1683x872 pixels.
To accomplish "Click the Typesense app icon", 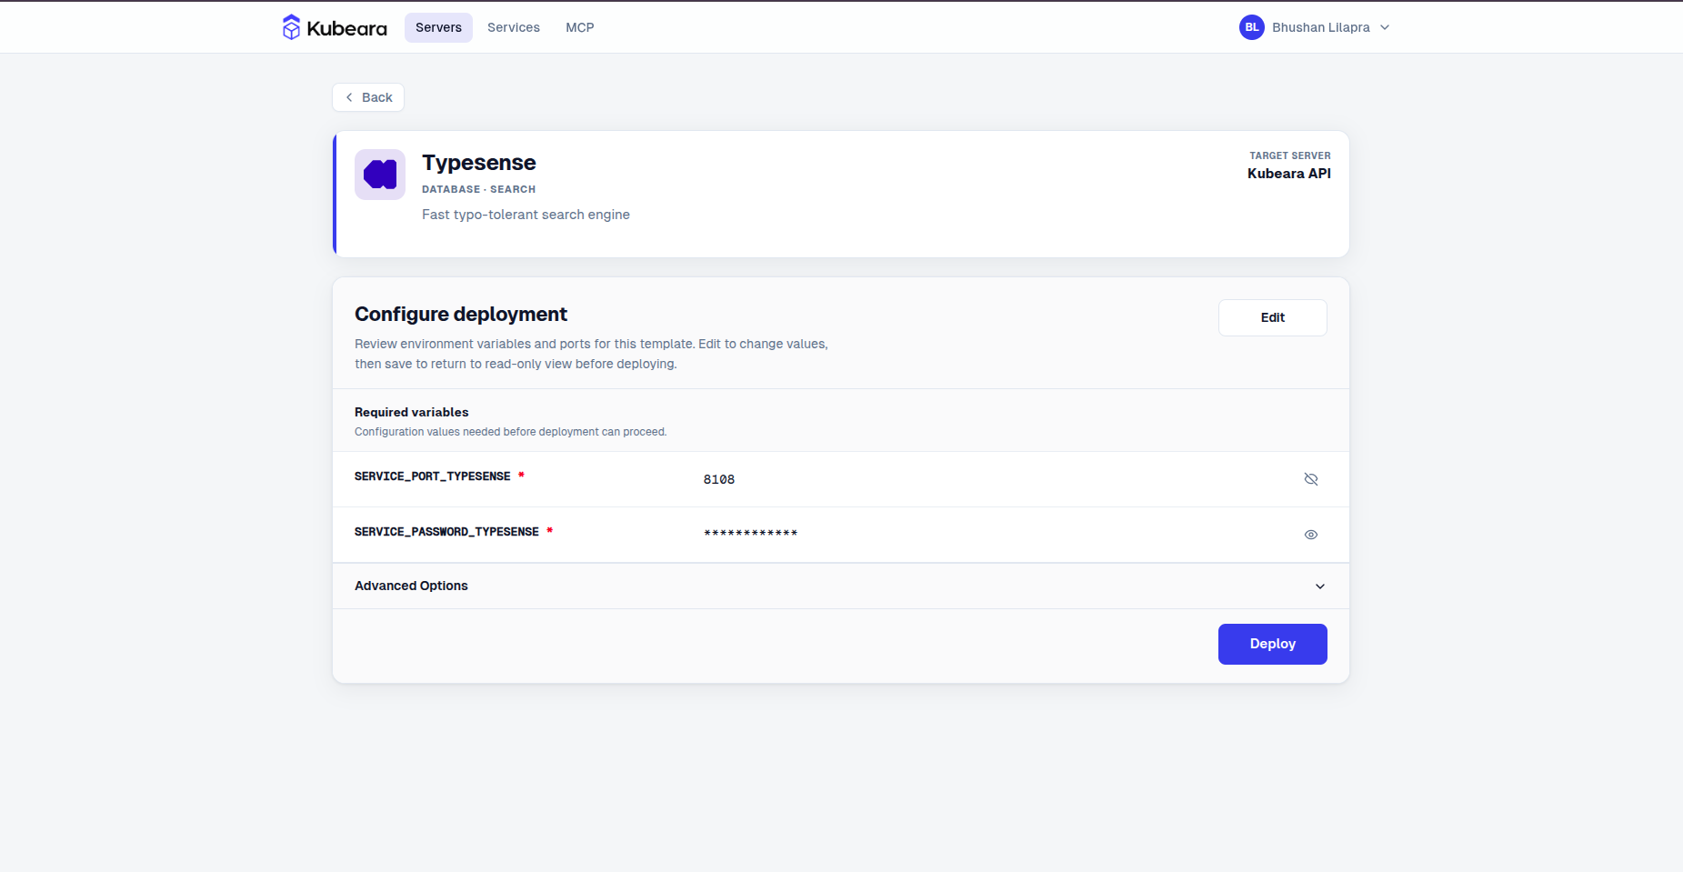I will [380, 175].
